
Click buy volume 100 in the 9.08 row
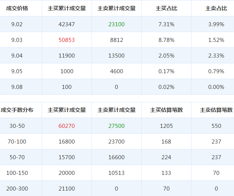pos(67,87)
